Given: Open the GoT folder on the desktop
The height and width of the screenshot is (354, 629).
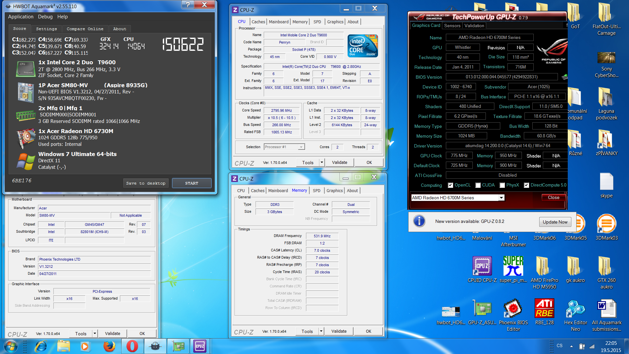Looking at the screenshot, I should (575, 16).
